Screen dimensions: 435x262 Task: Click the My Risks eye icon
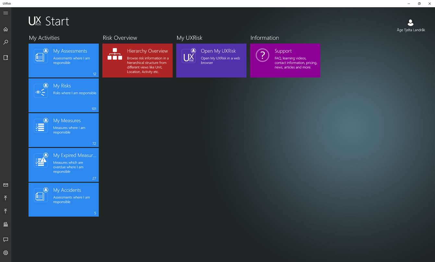click(41, 91)
